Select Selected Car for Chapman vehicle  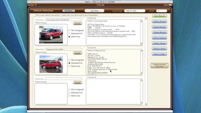pyautogui.click(x=69, y=63)
